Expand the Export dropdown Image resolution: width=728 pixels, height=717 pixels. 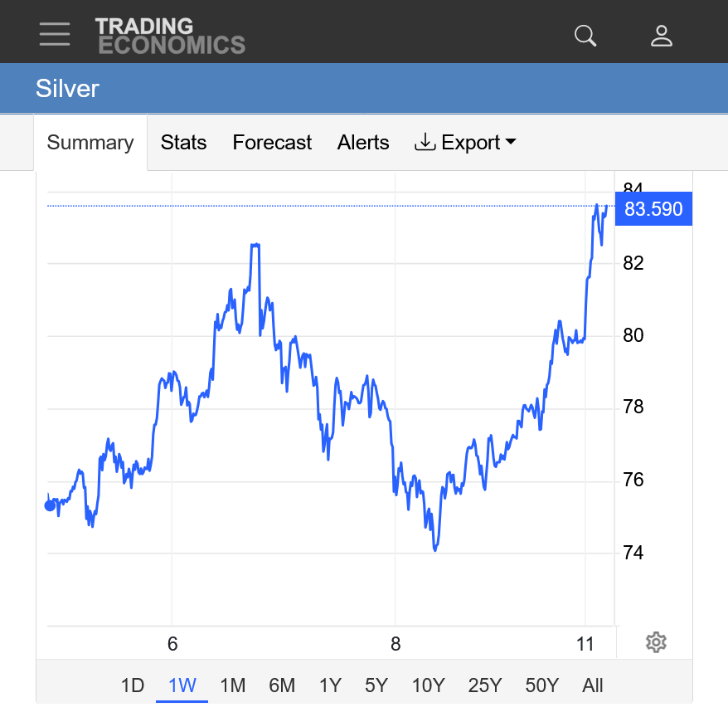click(465, 143)
